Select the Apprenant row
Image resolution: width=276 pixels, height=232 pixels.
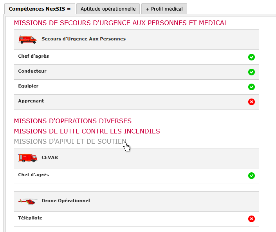point(136,102)
